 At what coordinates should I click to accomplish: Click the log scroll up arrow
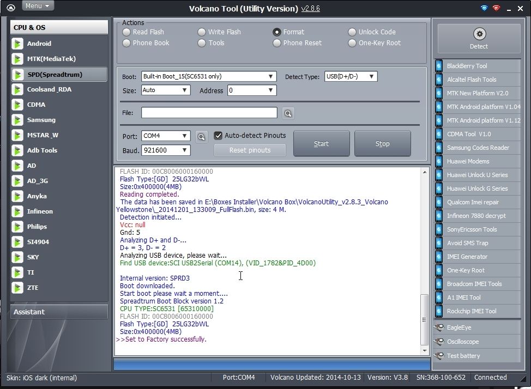coord(424,172)
